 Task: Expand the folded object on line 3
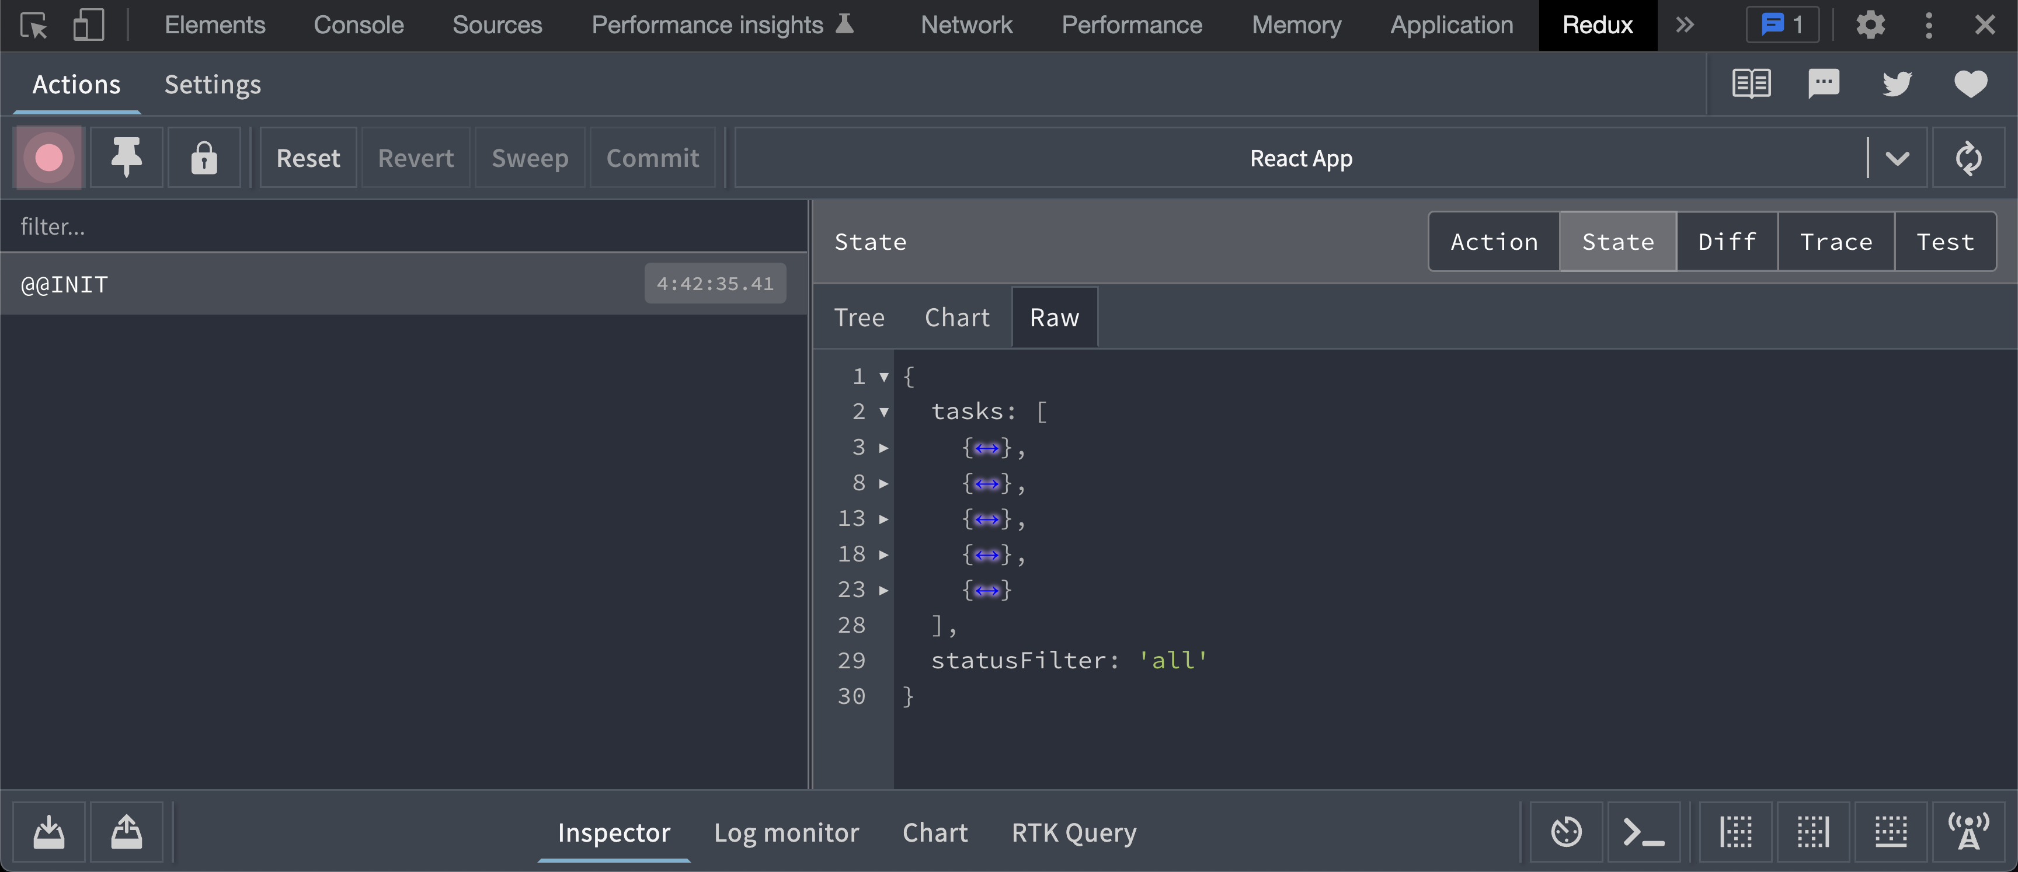point(883,448)
